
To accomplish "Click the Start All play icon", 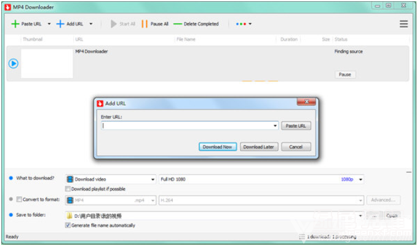I will [x=114, y=24].
